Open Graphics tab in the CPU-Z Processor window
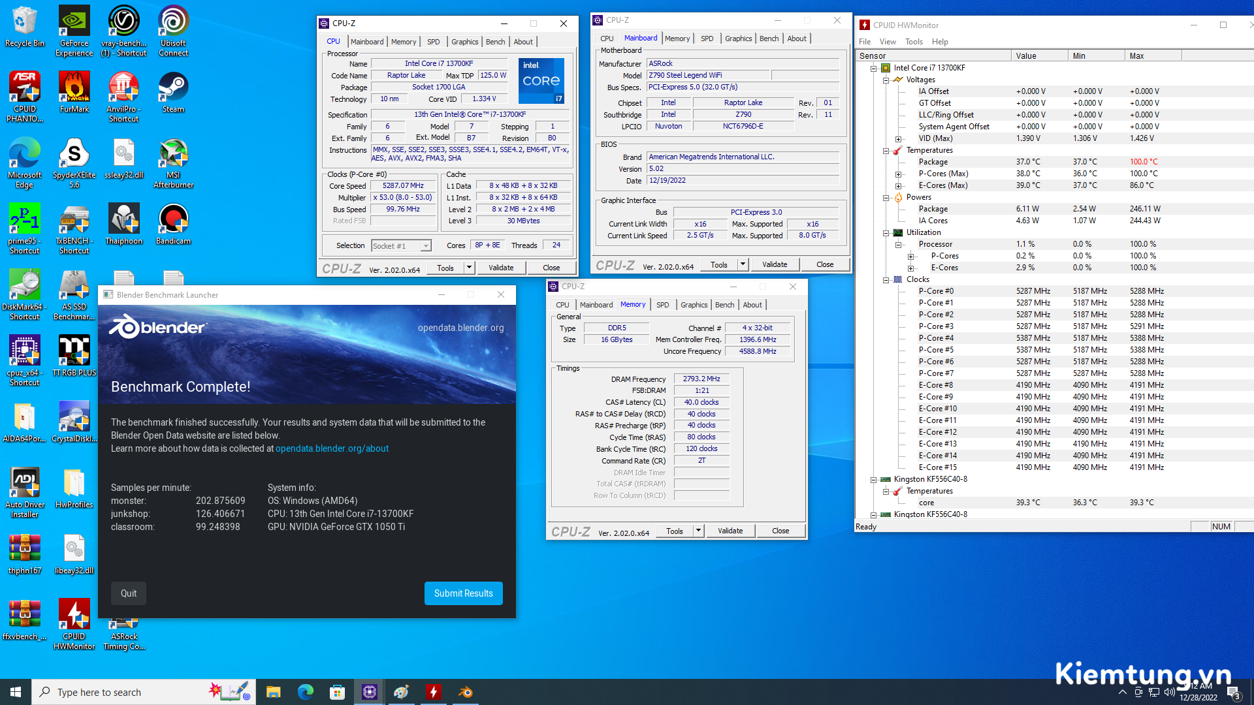This screenshot has width=1254, height=705. 464,42
